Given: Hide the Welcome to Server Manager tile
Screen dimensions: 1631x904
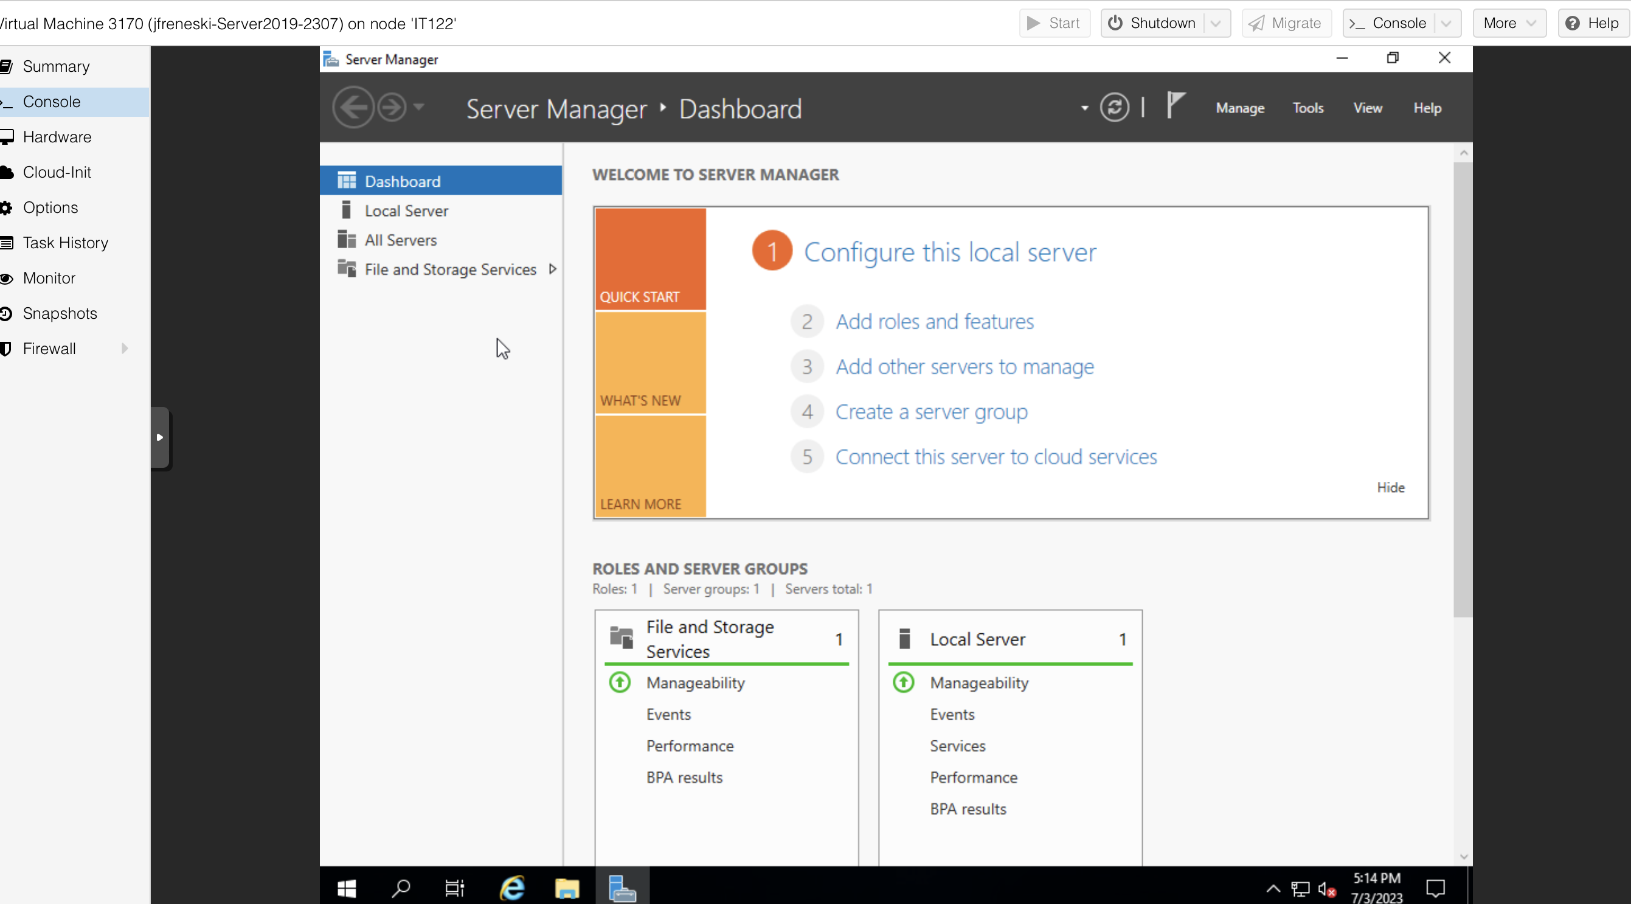Looking at the screenshot, I should [x=1390, y=487].
